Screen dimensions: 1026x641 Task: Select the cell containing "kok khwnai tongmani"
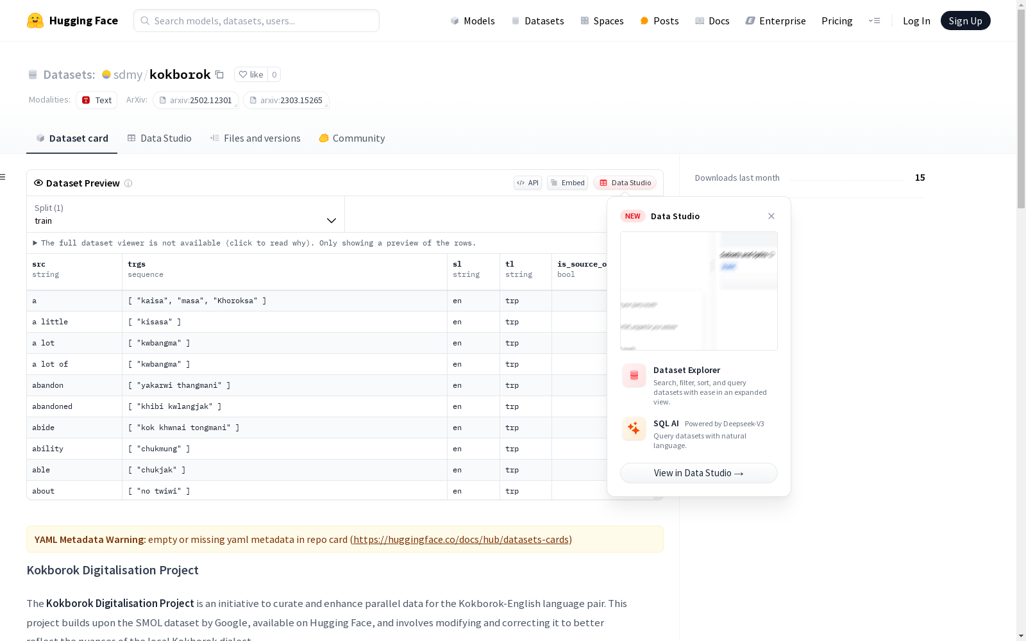(x=285, y=428)
